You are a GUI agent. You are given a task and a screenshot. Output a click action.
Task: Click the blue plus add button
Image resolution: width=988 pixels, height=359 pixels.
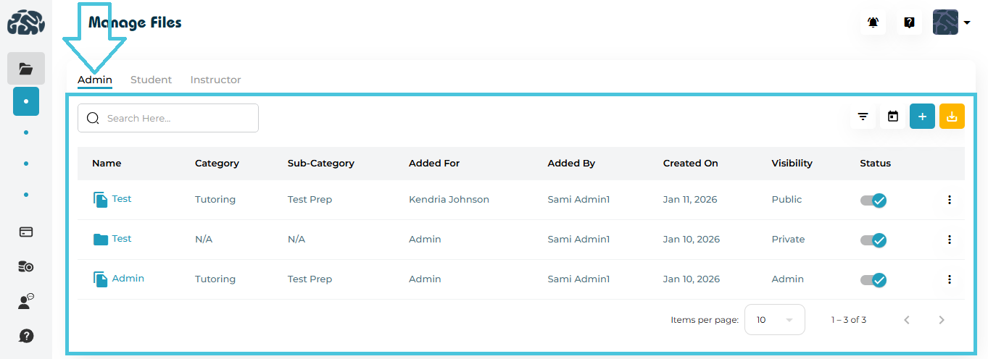click(x=922, y=117)
